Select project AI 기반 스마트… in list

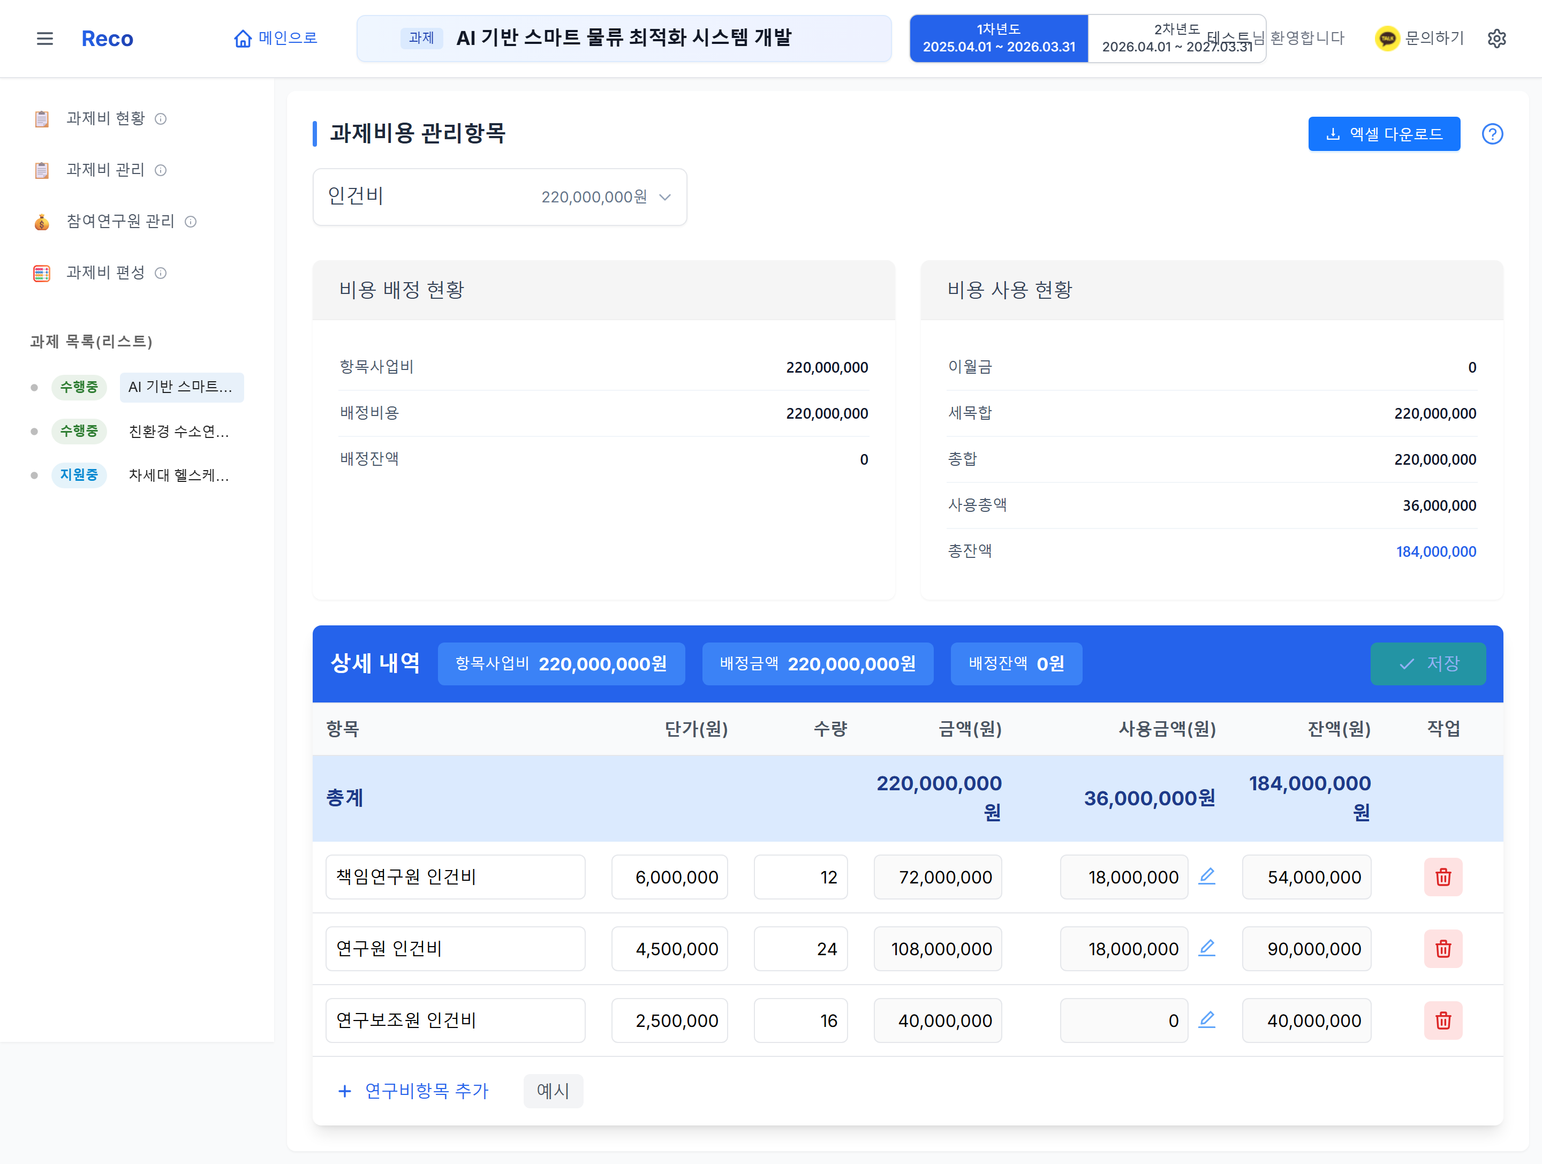(x=182, y=387)
